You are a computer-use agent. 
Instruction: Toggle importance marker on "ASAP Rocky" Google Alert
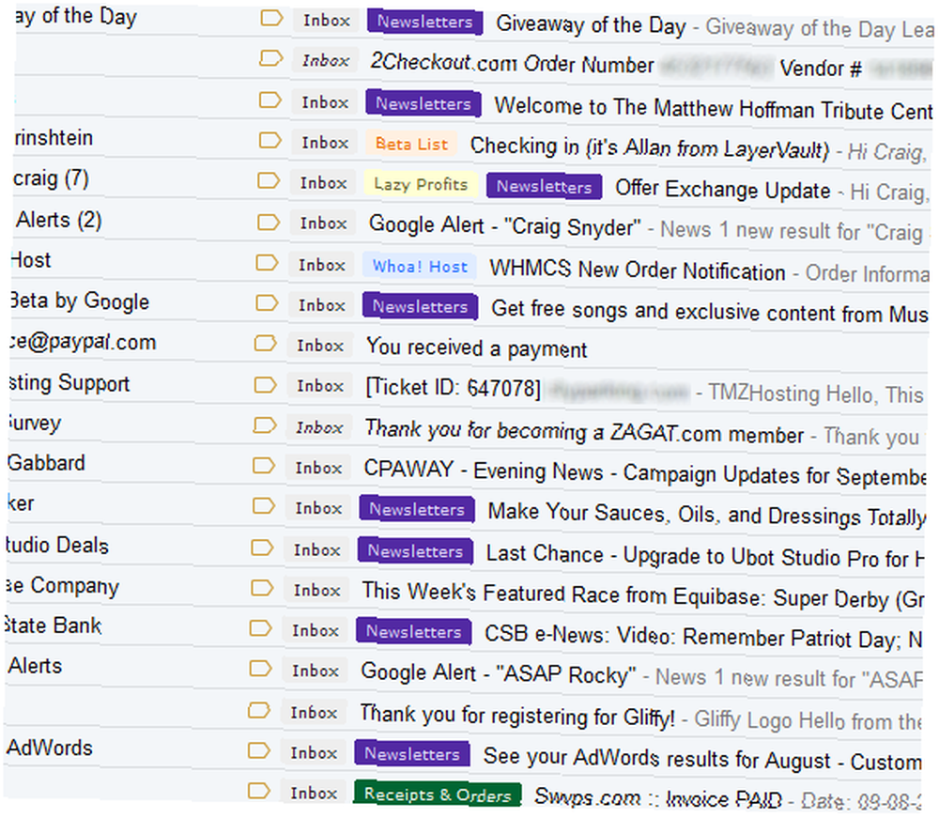(x=260, y=669)
